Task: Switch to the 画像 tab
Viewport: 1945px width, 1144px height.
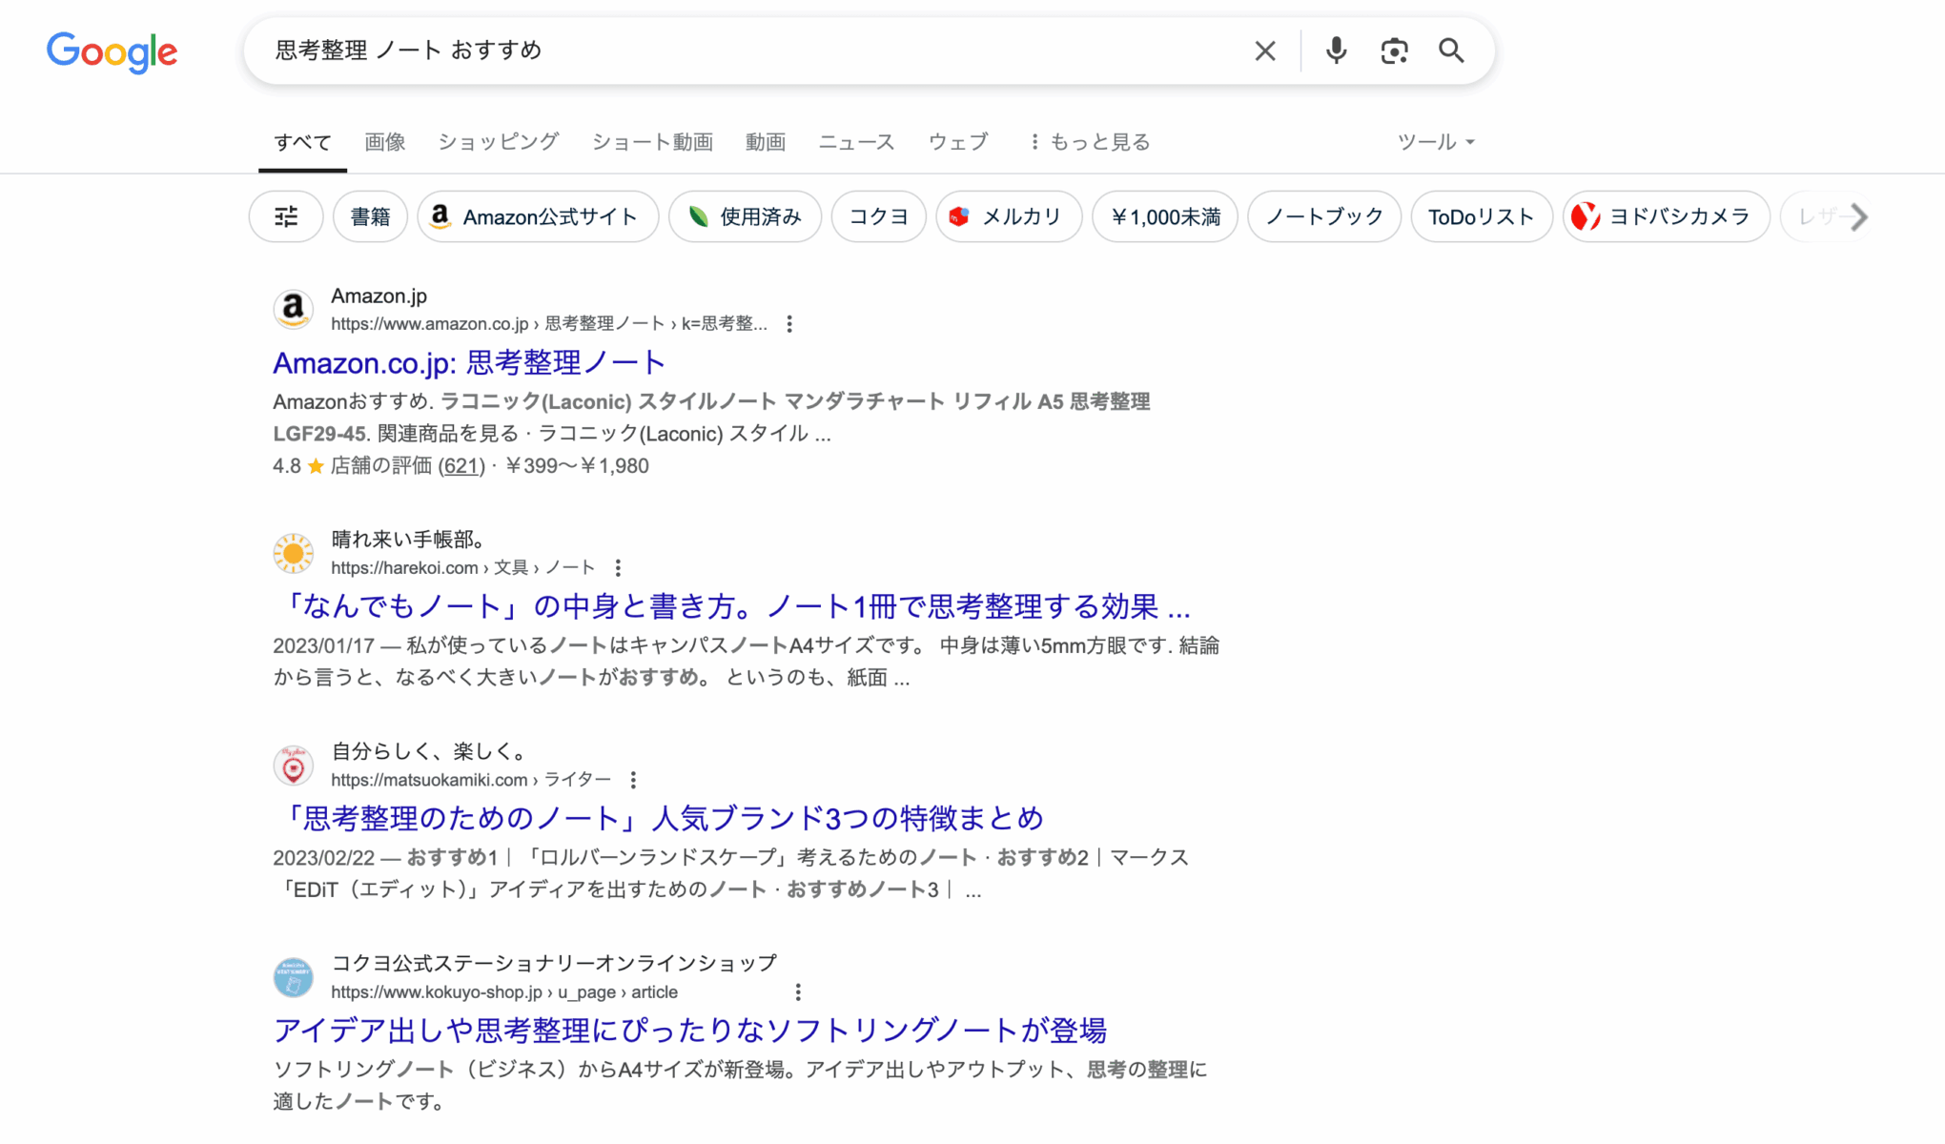Action: click(385, 142)
